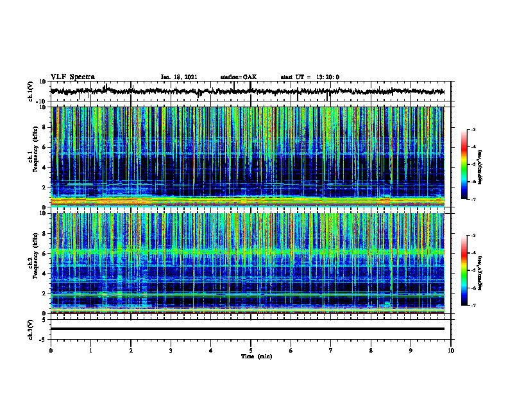
Task: Click the time axis tick label "3"
Action: 171,351
